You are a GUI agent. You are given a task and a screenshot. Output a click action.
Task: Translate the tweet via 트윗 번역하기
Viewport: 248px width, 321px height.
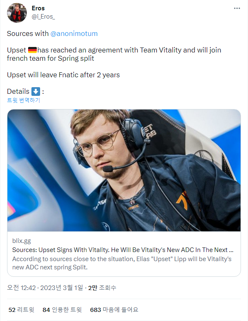click(23, 100)
